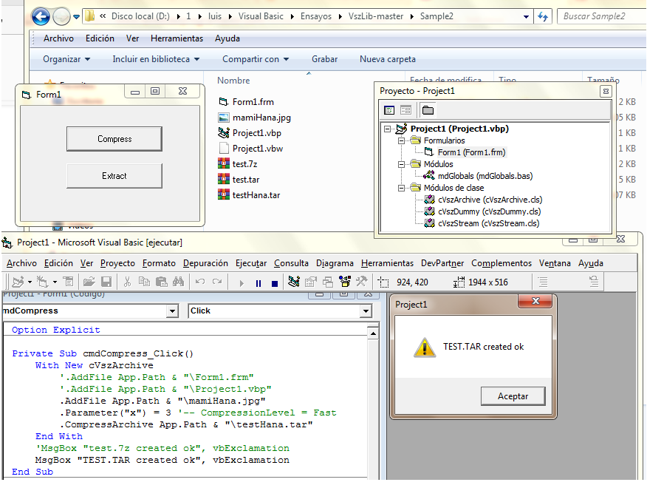This screenshot has height=485, width=647.
Task: Open the Compartir con dropdown
Action: (256, 59)
